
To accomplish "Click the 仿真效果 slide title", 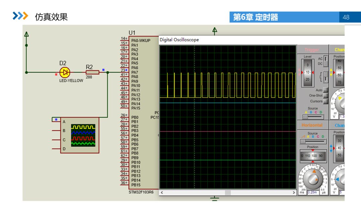I will 51,17.
